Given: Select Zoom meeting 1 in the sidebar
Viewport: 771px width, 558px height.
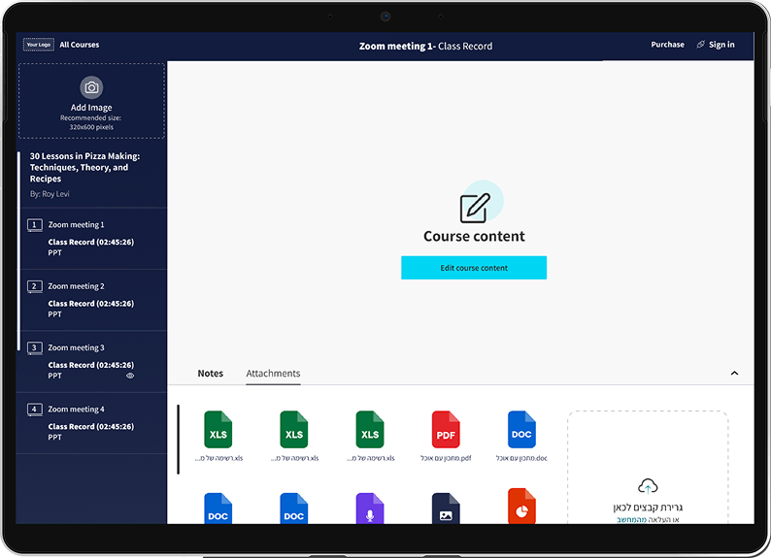Looking at the screenshot, I should point(76,225).
